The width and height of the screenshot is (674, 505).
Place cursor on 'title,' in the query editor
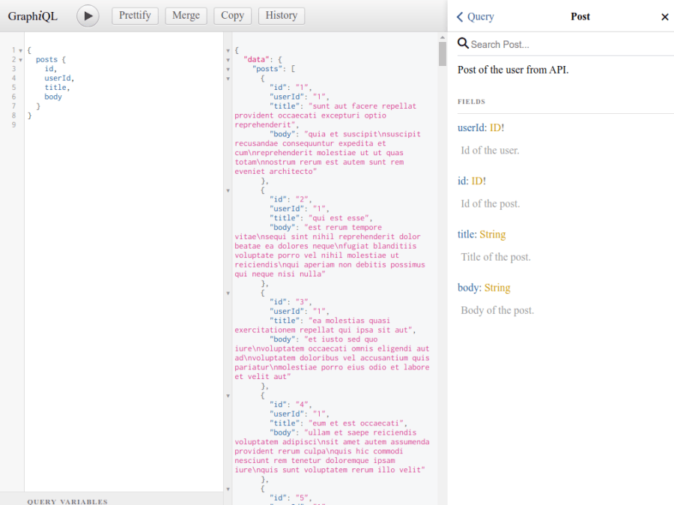[x=57, y=88]
